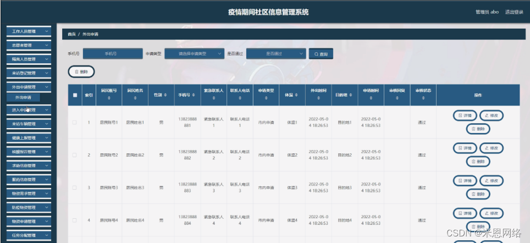Sort by 居民姓名 column arrows
530x243 pixels.
click(135, 98)
